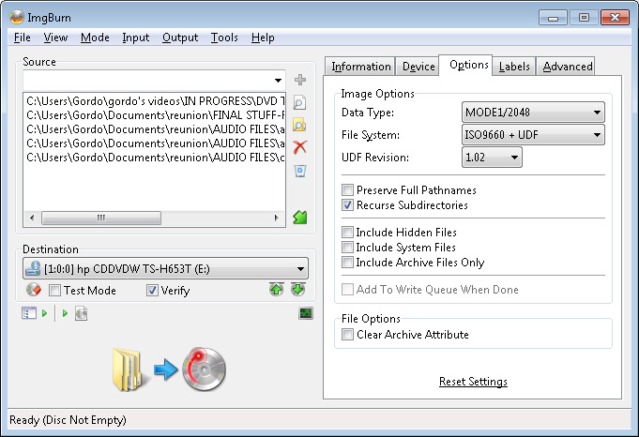Screen dimensions: 639x437
Task: Click the Reset Settings link
Action: 473,382
